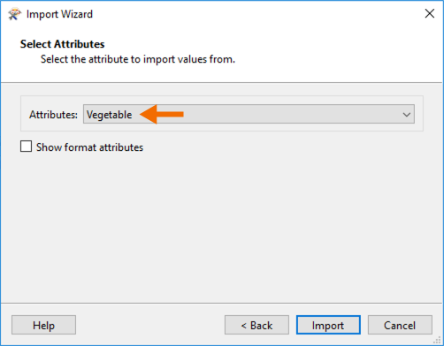
Task: Open Help for the wizard
Action: click(43, 325)
